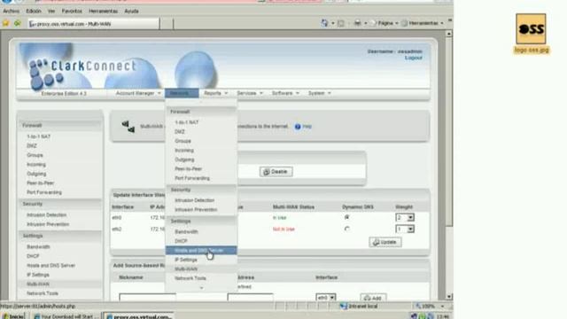Open the browser Archivo menu
Viewport: 567px width, 319px height.
tap(11, 12)
